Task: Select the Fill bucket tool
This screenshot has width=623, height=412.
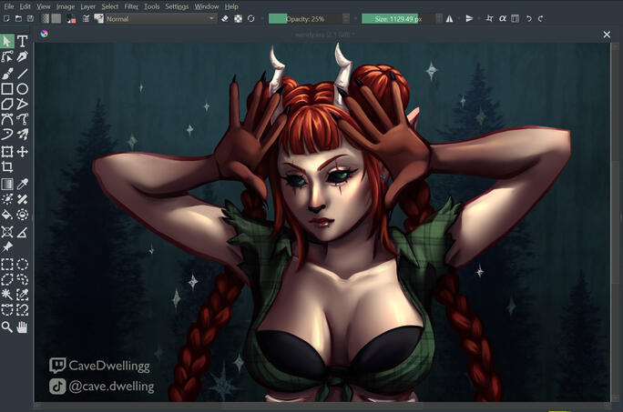Action: tap(6, 215)
